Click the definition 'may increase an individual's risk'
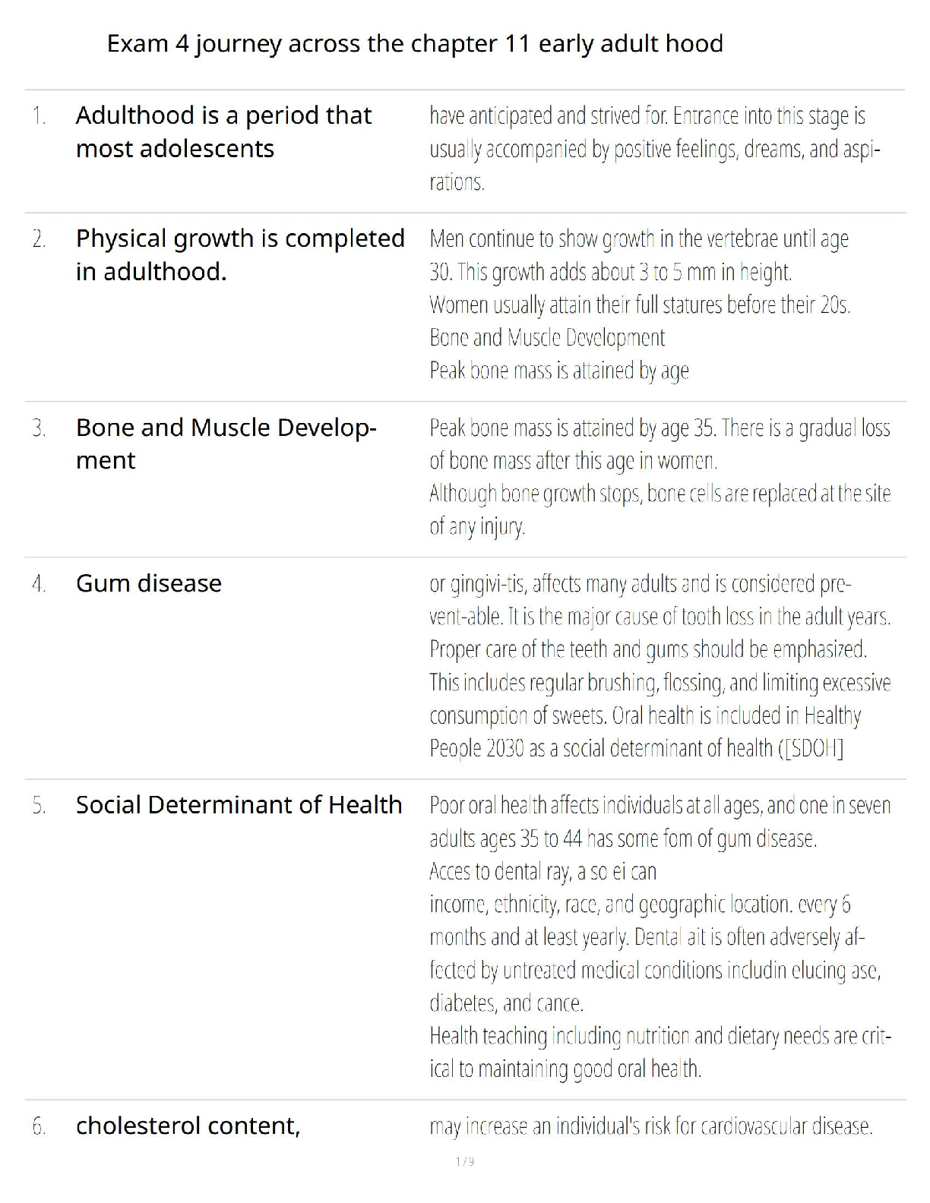Screen dimensions: 930x1203 click(650, 1126)
